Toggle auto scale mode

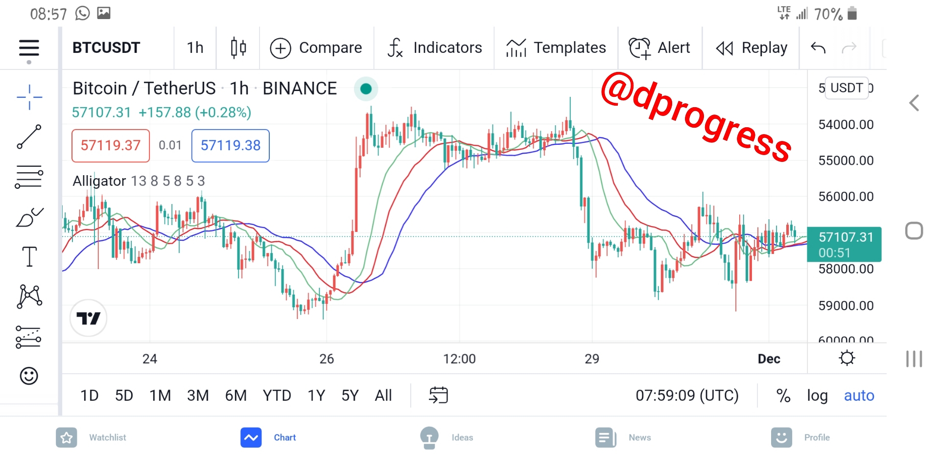click(x=859, y=395)
